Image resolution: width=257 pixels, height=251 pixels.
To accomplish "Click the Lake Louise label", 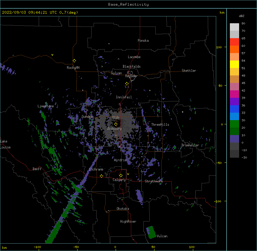I will point(5,144).
